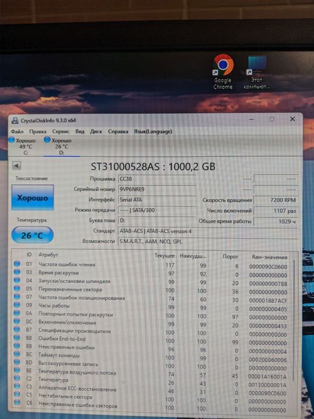Image resolution: width=314 pixels, height=419 pixels.
Task: Click the status circle of attribute 01
Action: pos(17,264)
